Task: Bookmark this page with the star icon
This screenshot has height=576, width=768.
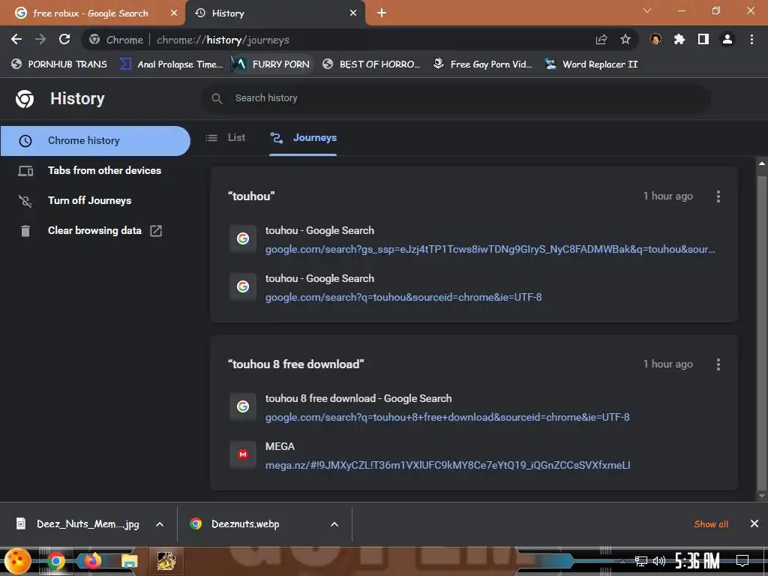Action: 625,40
